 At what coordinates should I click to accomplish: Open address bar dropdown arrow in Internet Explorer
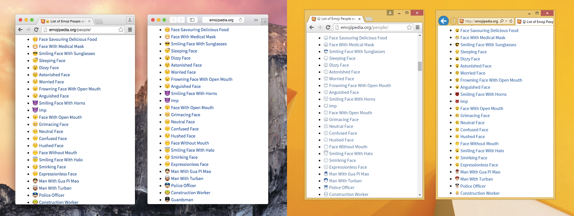coord(506,21)
